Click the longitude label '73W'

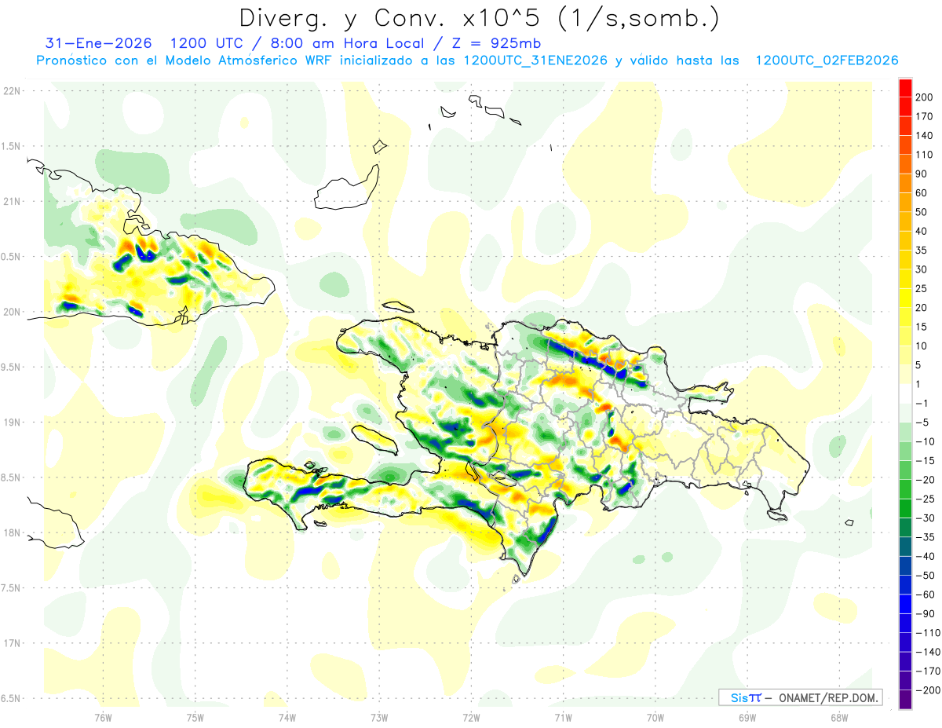pyautogui.click(x=379, y=718)
